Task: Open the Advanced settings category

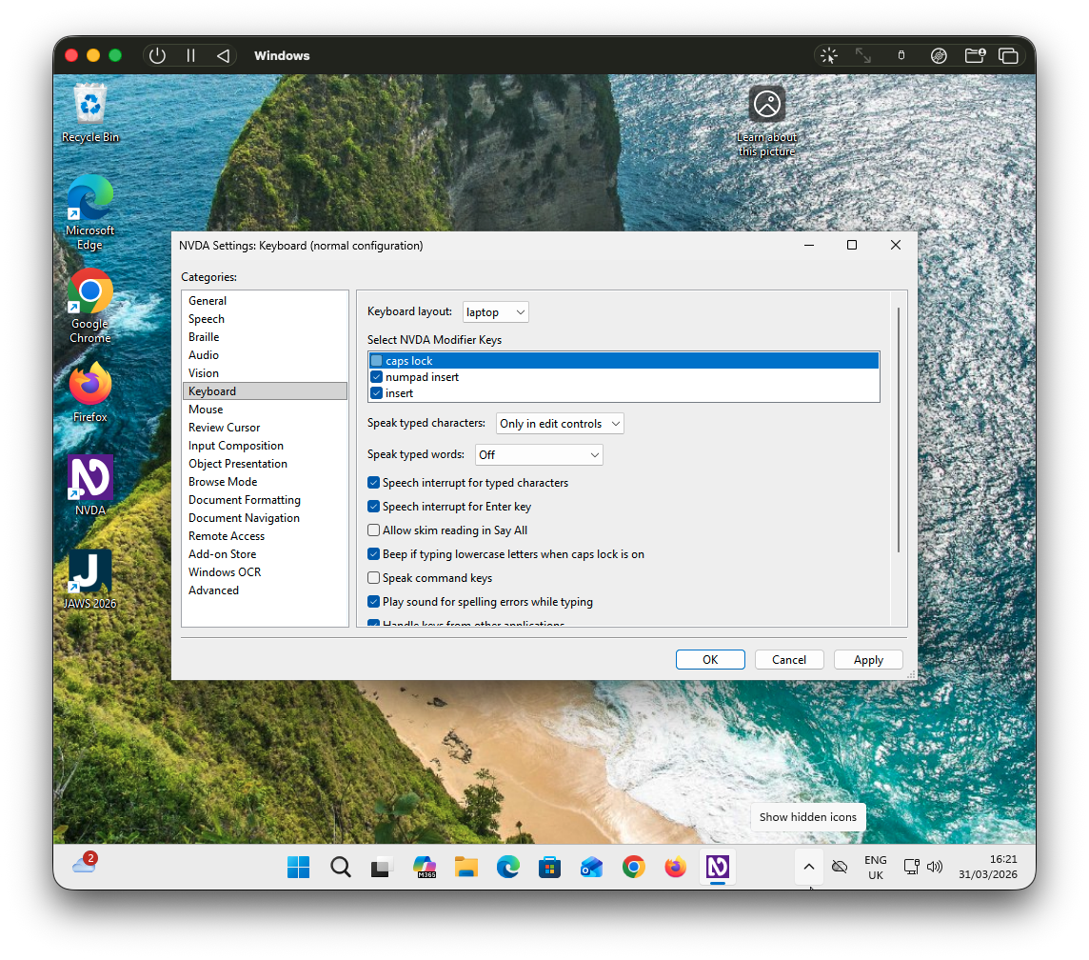Action: 213,590
